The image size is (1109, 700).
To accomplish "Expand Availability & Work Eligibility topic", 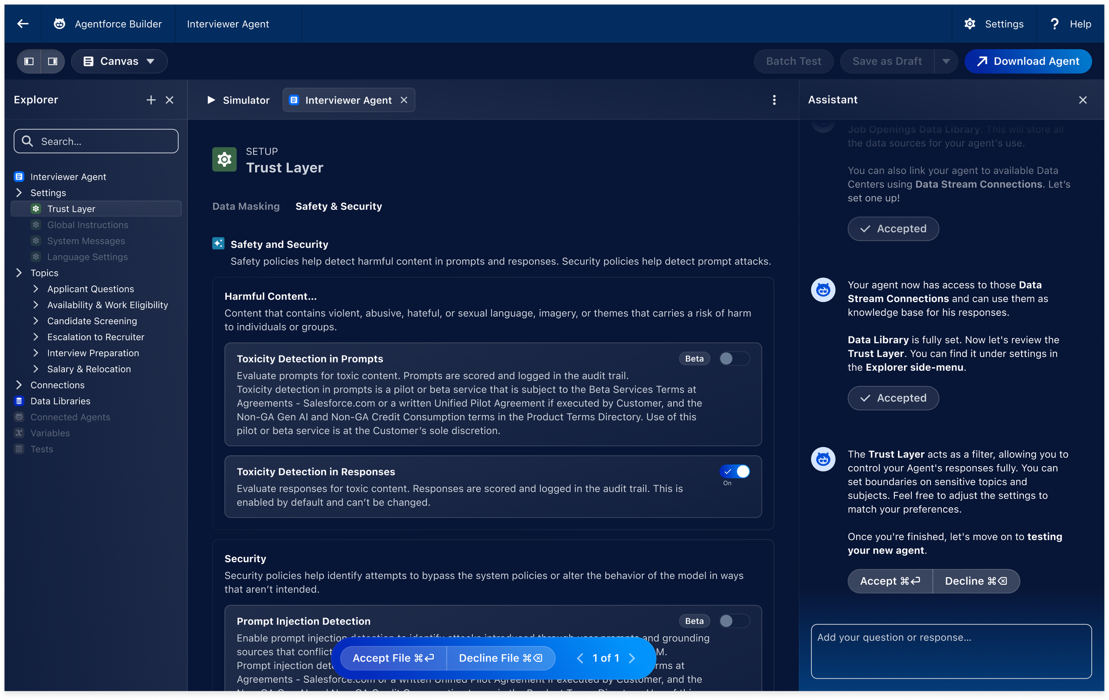I will pos(36,305).
